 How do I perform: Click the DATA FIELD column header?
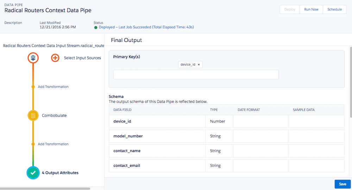pyautogui.click(x=122, y=110)
